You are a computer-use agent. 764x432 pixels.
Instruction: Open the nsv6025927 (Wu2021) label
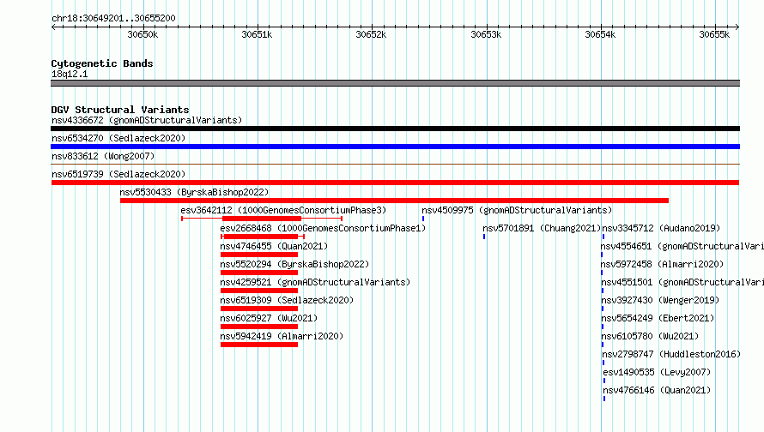[269, 318]
